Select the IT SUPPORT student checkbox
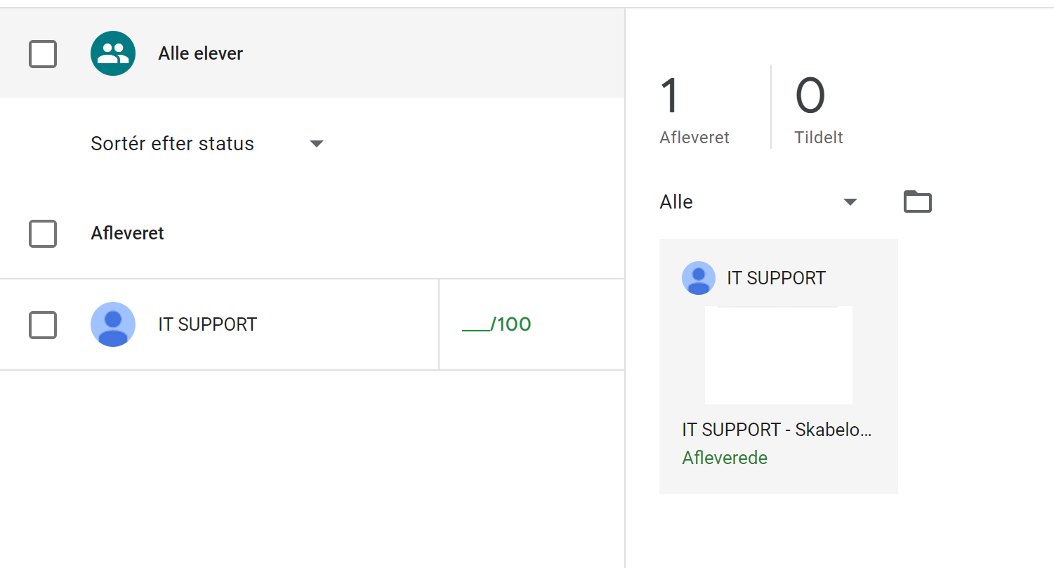The height and width of the screenshot is (568, 1054). point(43,324)
